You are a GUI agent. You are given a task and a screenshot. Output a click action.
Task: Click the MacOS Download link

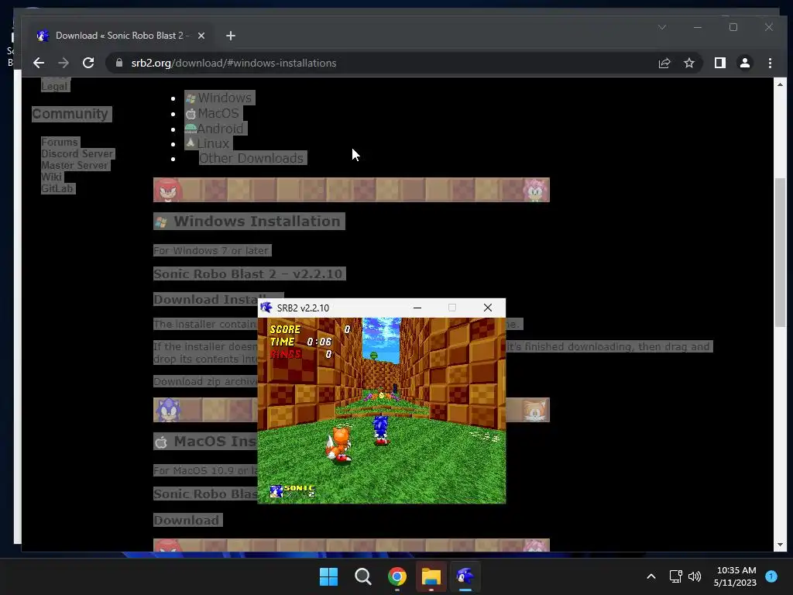(x=187, y=520)
